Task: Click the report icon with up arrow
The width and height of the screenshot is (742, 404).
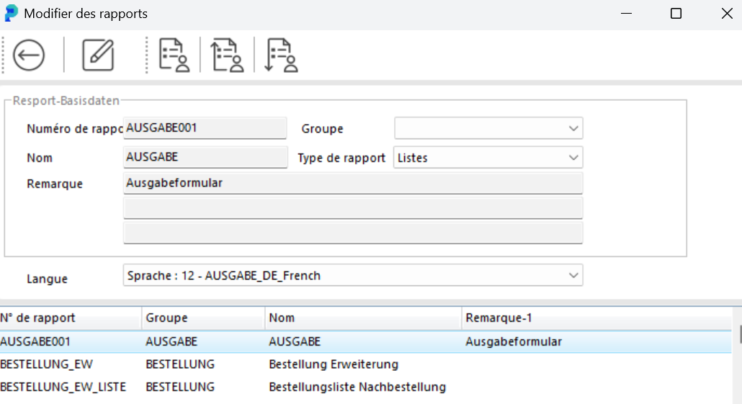Action: point(227,55)
